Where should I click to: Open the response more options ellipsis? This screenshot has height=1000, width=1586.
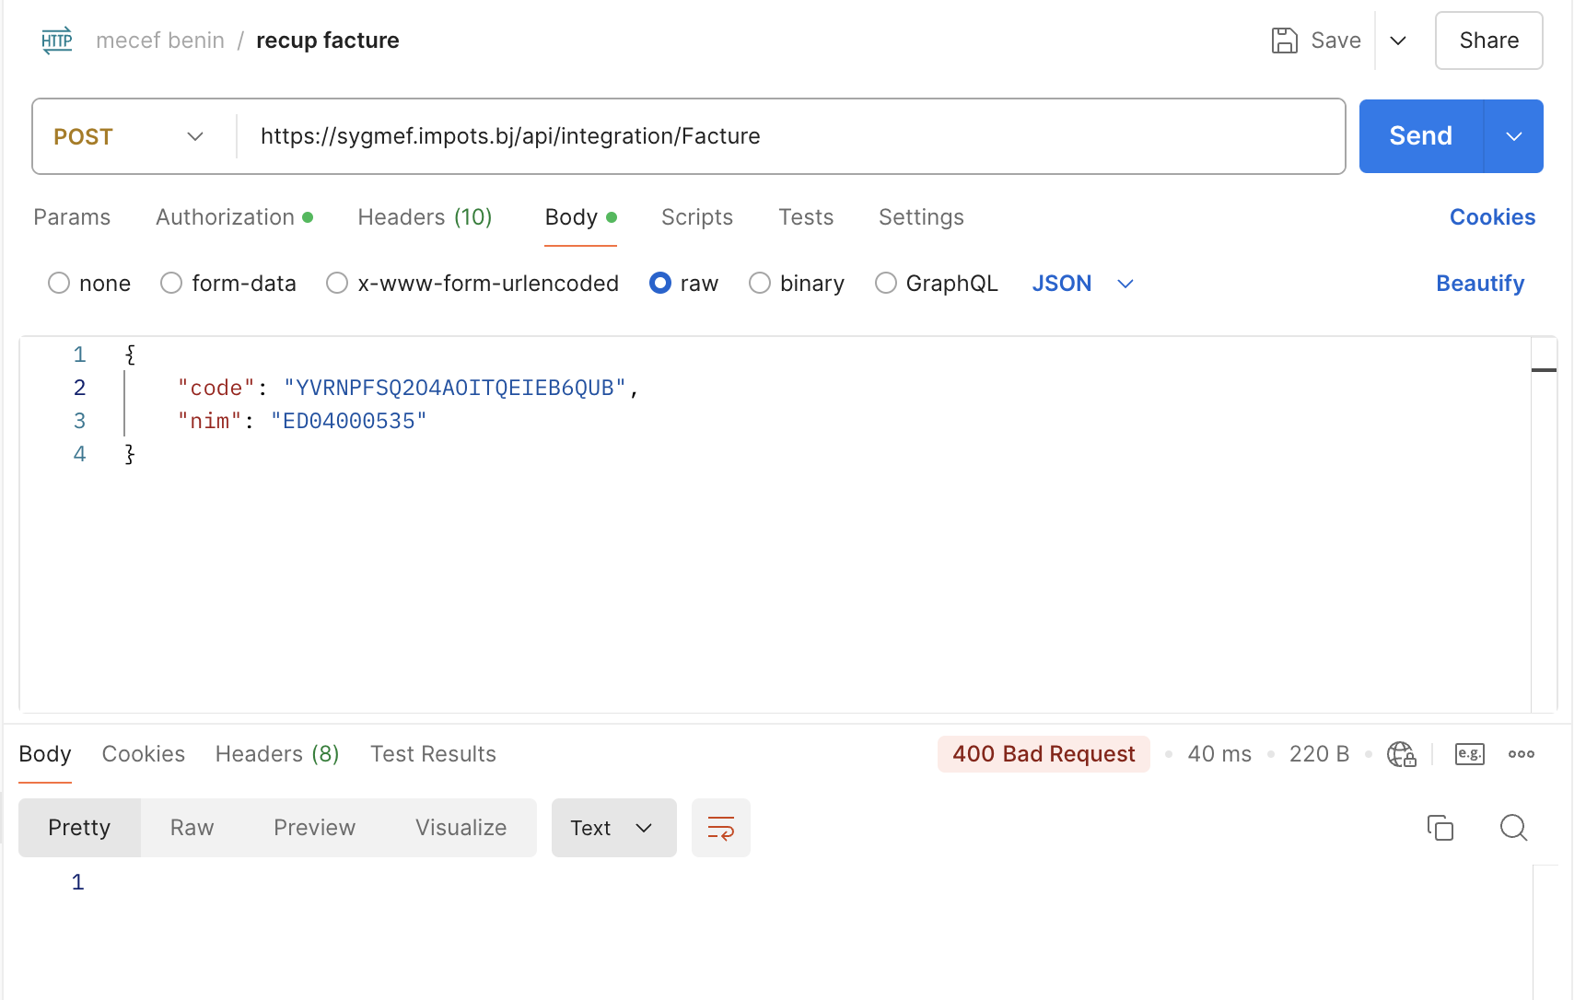pyautogui.click(x=1521, y=754)
